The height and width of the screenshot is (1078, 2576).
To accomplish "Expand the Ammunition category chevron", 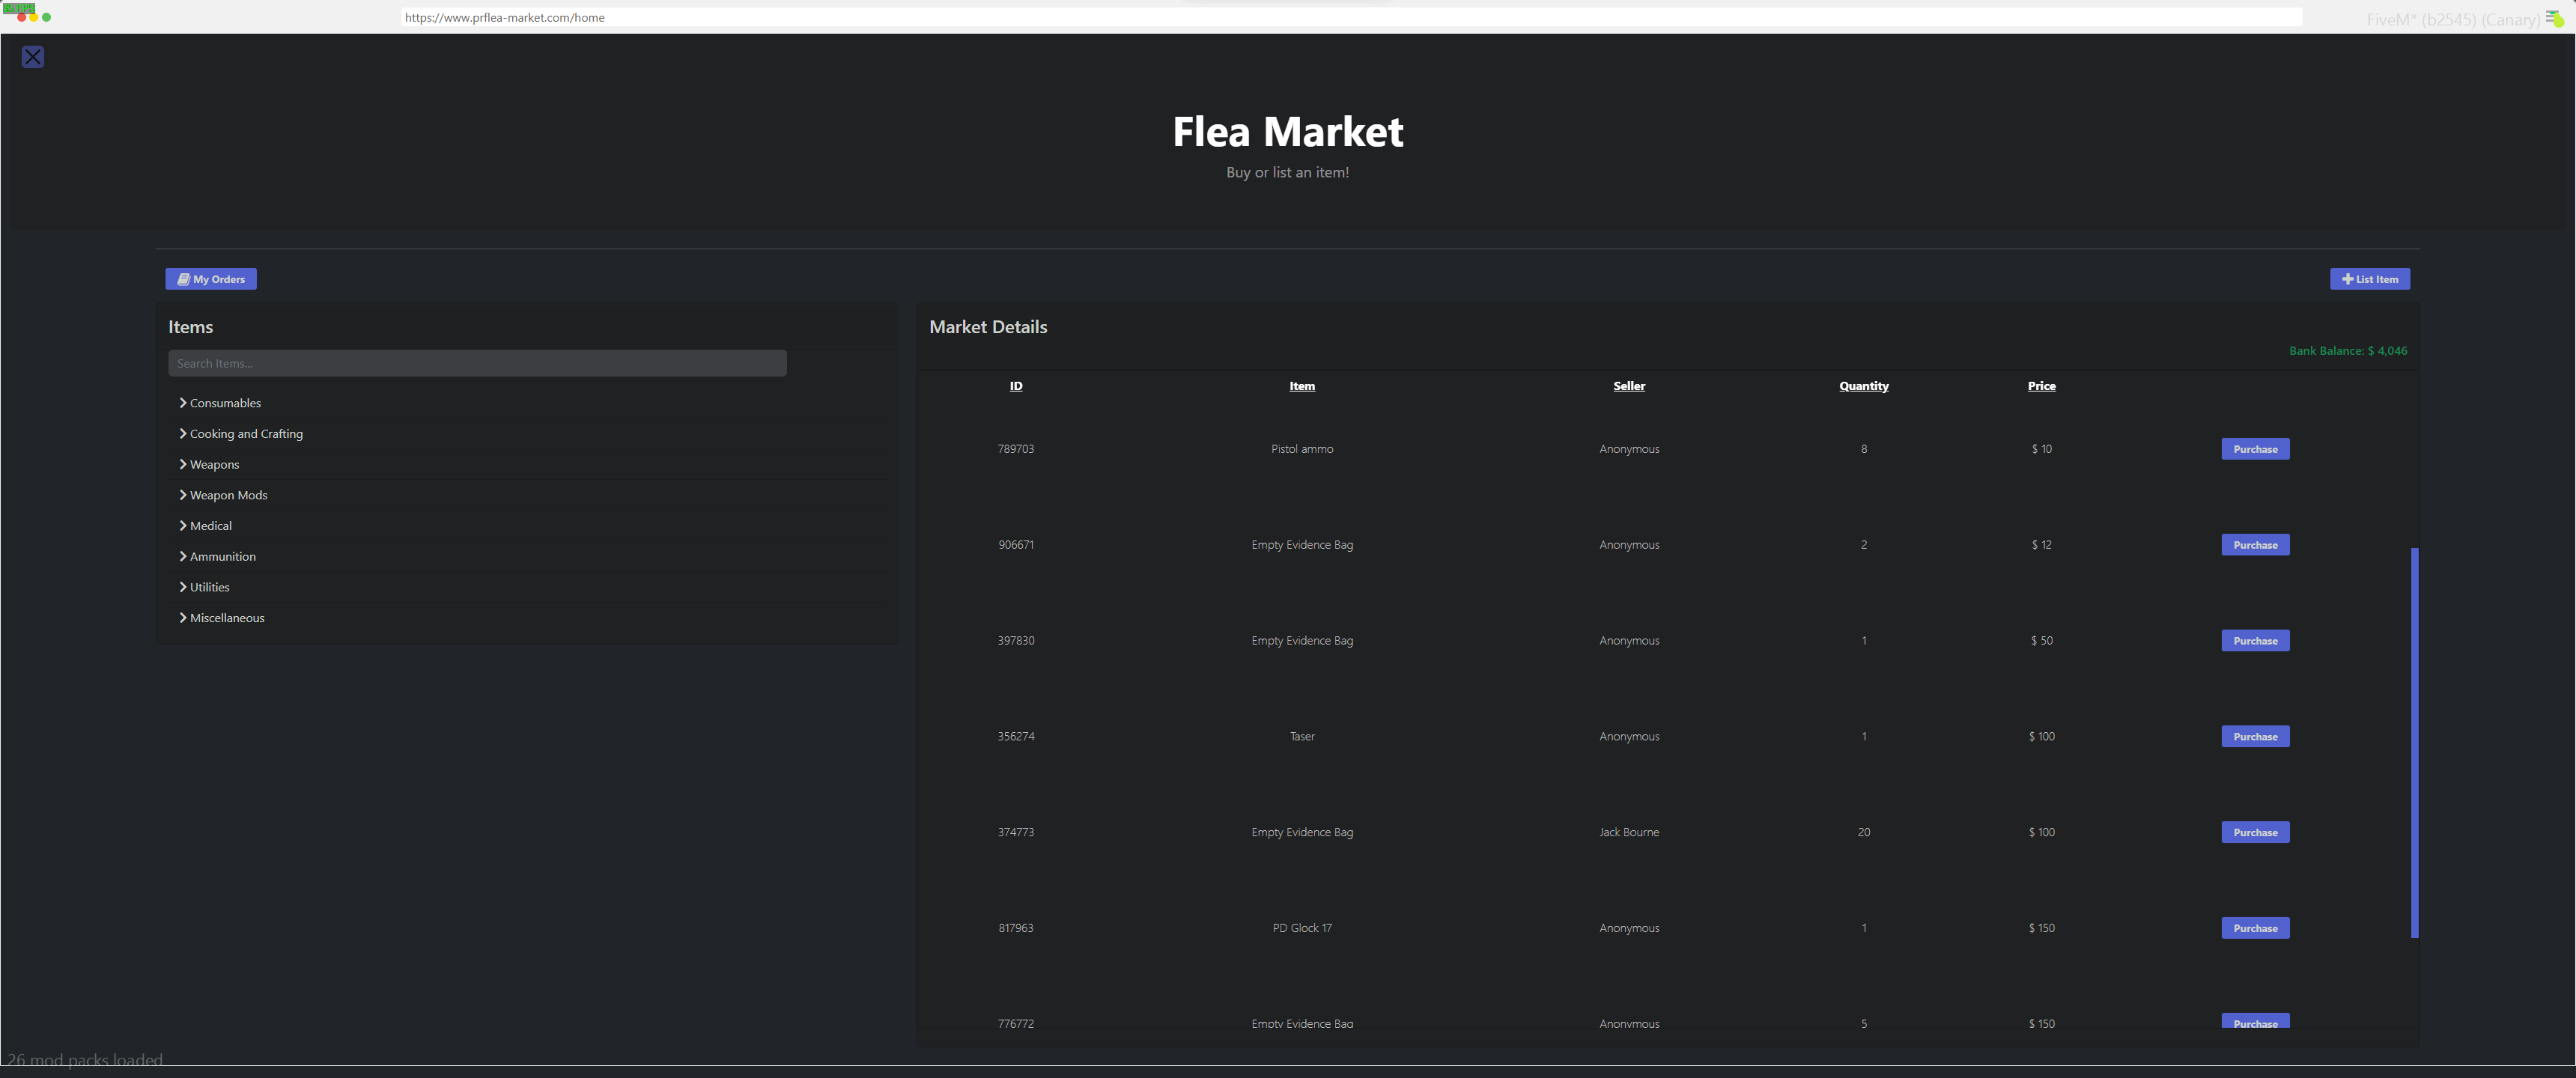I will pyautogui.click(x=183, y=556).
